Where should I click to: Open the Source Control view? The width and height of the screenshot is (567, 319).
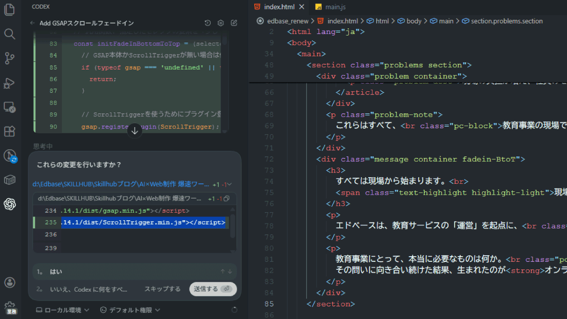(x=9, y=58)
